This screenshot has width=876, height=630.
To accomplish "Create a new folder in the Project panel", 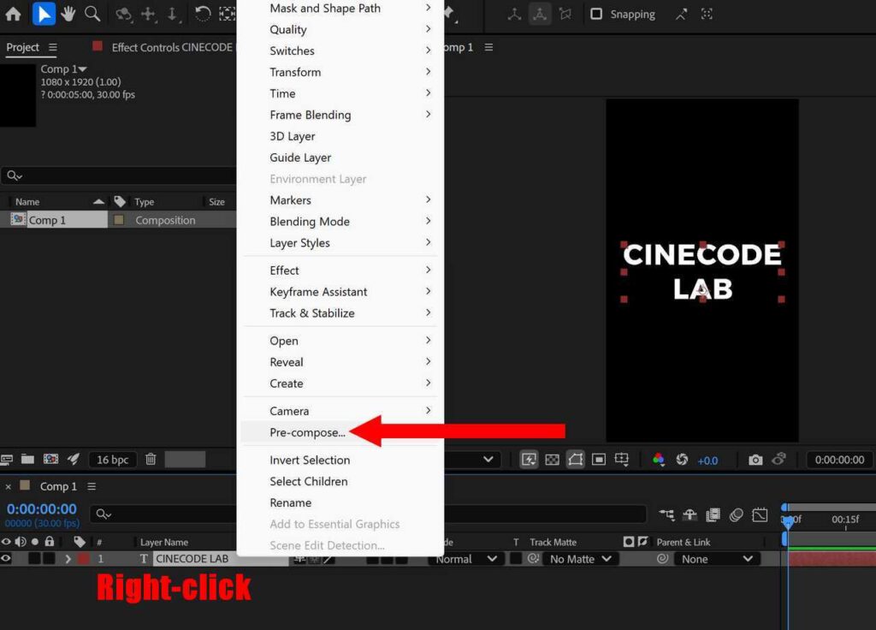I will pyautogui.click(x=28, y=460).
